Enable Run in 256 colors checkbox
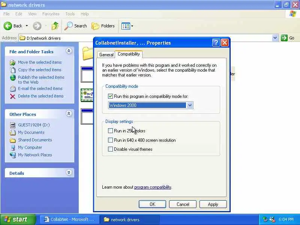The image size is (300, 225). [110, 130]
